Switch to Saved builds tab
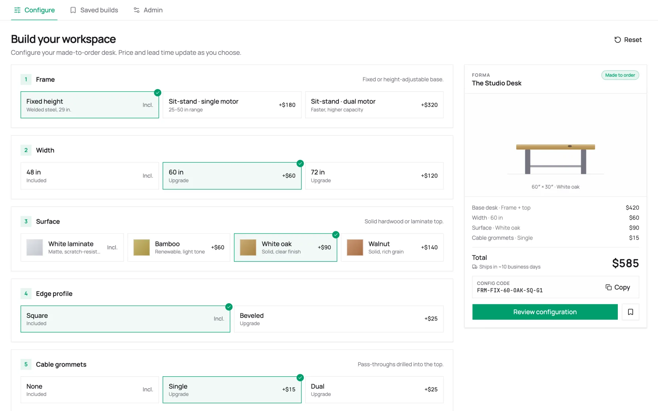The height and width of the screenshot is (411, 658). tap(94, 10)
